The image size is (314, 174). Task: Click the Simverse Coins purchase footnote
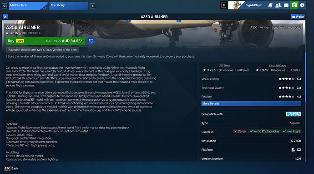click(100, 56)
